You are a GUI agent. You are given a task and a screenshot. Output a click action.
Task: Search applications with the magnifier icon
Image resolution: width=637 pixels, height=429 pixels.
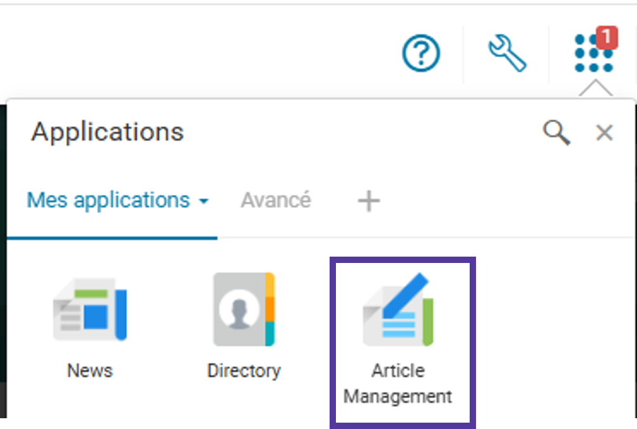[x=557, y=132]
